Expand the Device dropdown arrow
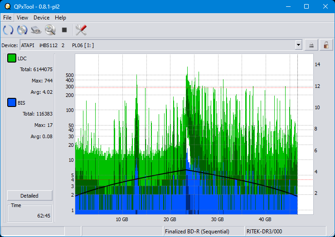 click(298, 45)
